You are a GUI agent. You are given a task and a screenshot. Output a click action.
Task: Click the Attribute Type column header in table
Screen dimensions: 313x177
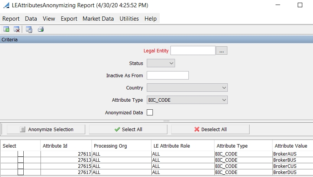pyautogui.click(x=243, y=146)
